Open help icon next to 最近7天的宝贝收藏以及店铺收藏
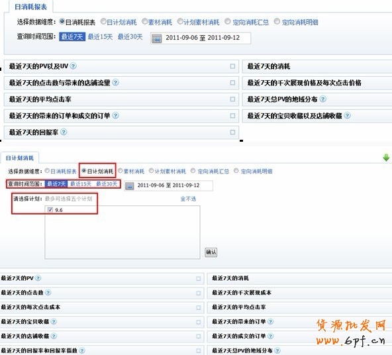The image size is (392, 355). [347, 115]
